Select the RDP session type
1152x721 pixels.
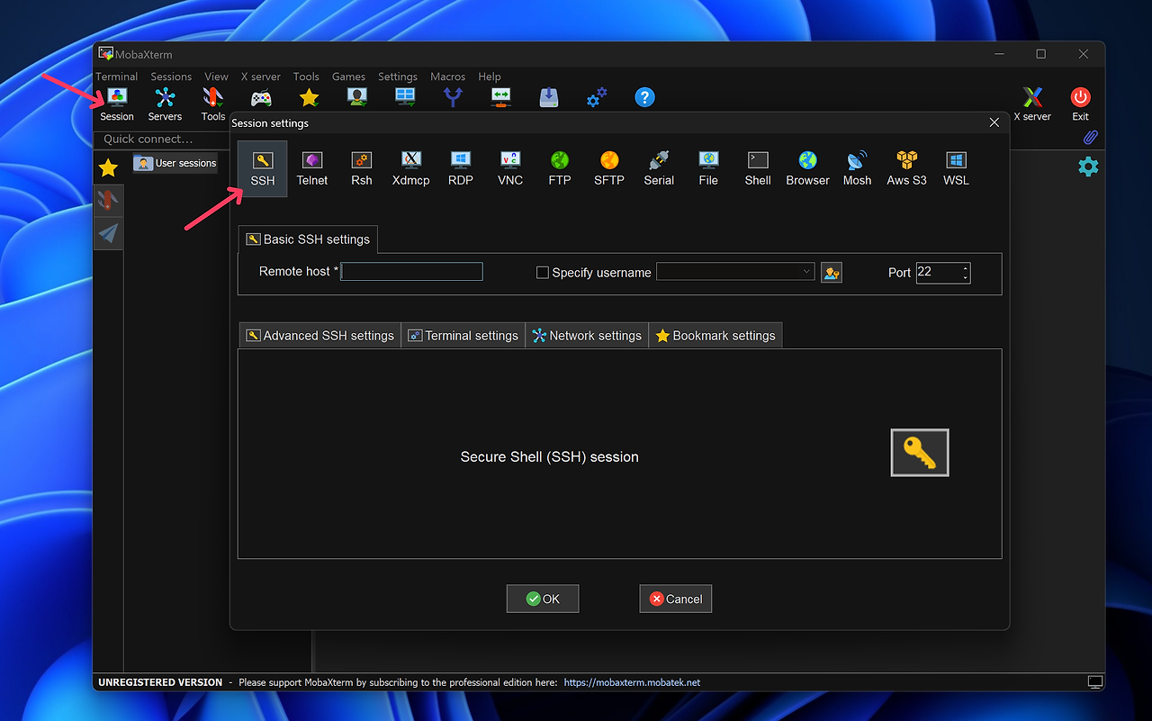tap(461, 168)
